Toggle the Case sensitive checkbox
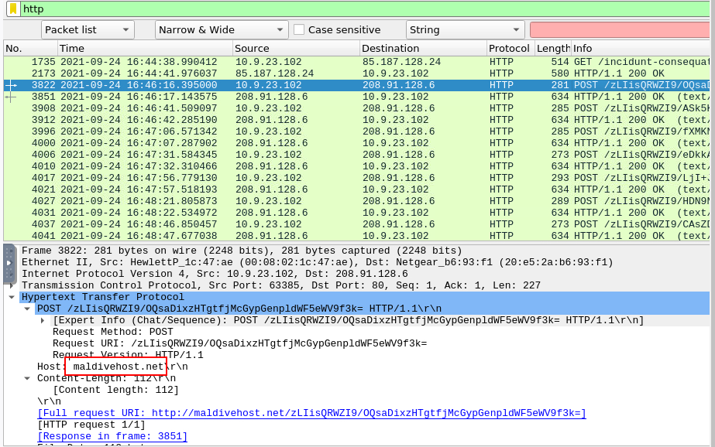Viewport: 715px width, 447px height. 299,30
